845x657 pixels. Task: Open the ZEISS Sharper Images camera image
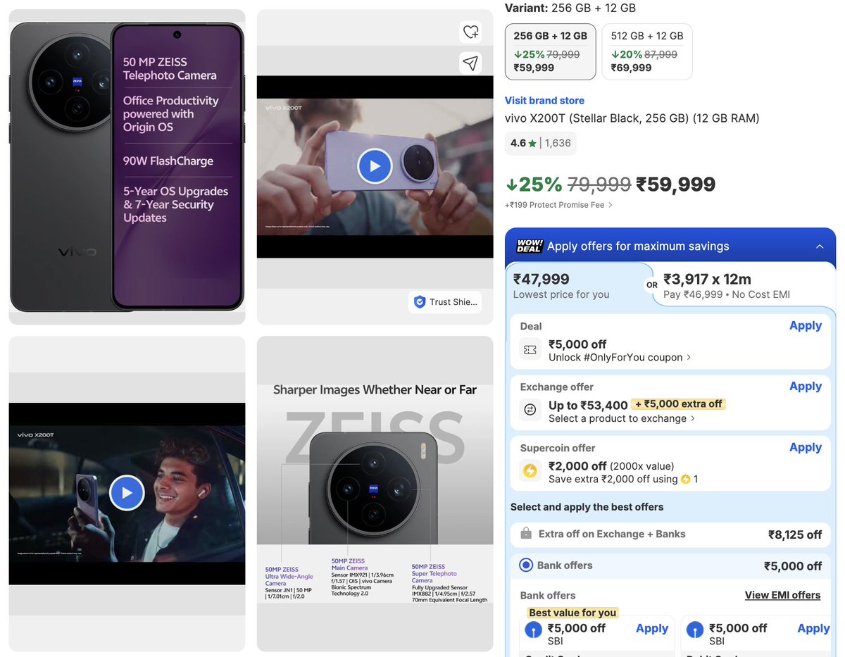(375, 494)
